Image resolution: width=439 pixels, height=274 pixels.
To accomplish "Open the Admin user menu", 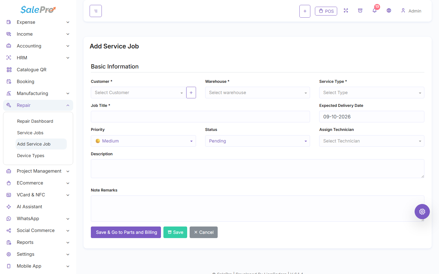I will pos(411,11).
